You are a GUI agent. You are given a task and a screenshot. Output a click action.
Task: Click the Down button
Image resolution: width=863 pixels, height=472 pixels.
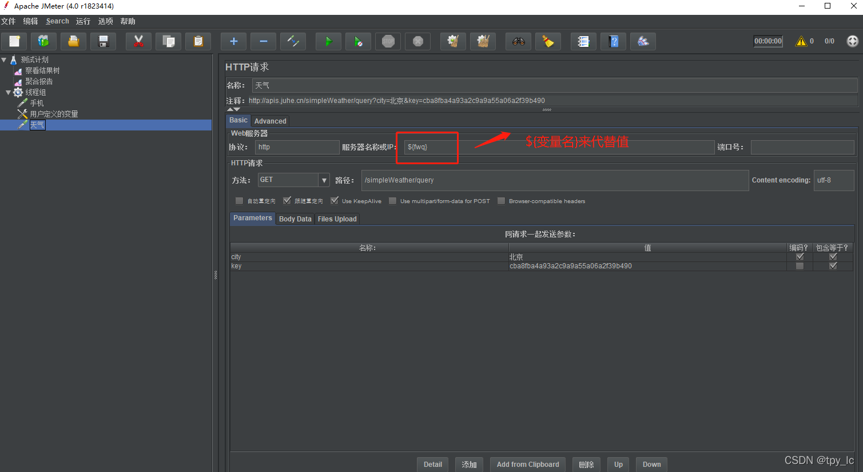coord(651,465)
